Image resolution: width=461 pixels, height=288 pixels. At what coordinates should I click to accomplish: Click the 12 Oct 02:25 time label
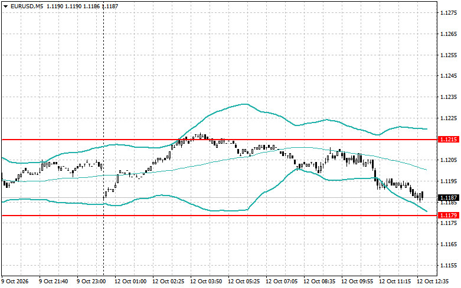click(168, 282)
